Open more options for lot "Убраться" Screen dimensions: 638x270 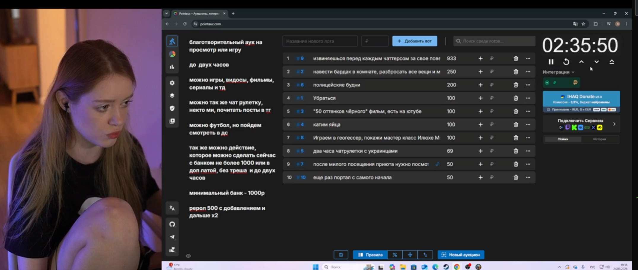click(528, 98)
